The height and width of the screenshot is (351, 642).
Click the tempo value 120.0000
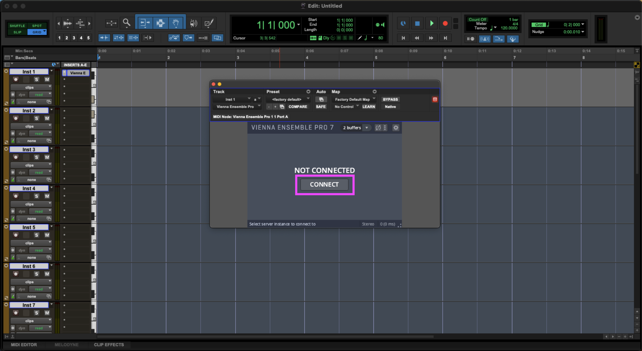509,28
